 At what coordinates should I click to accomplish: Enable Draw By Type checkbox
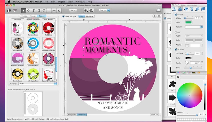[63, 16]
